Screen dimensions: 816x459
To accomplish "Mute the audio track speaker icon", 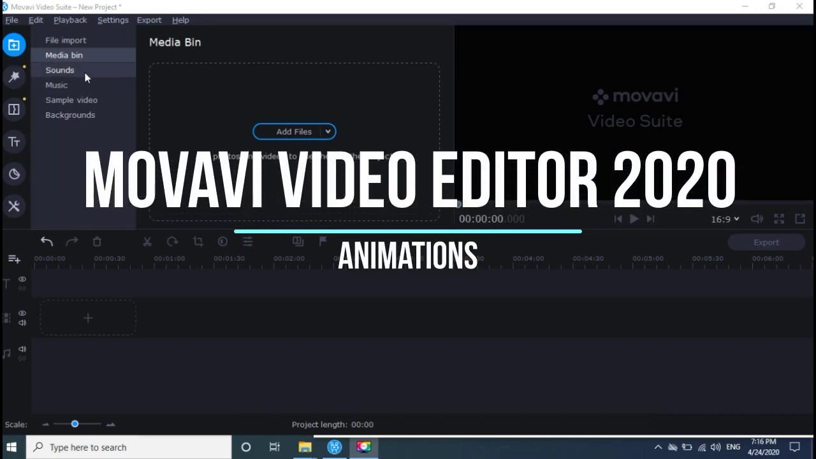I will click(x=22, y=349).
